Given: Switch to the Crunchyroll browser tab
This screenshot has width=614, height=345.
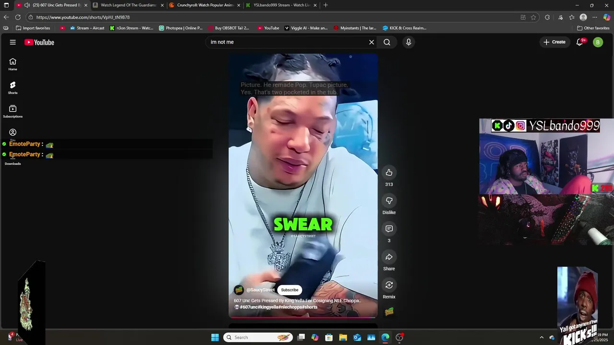Looking at the screenshot, I should (x=205, y=5).
